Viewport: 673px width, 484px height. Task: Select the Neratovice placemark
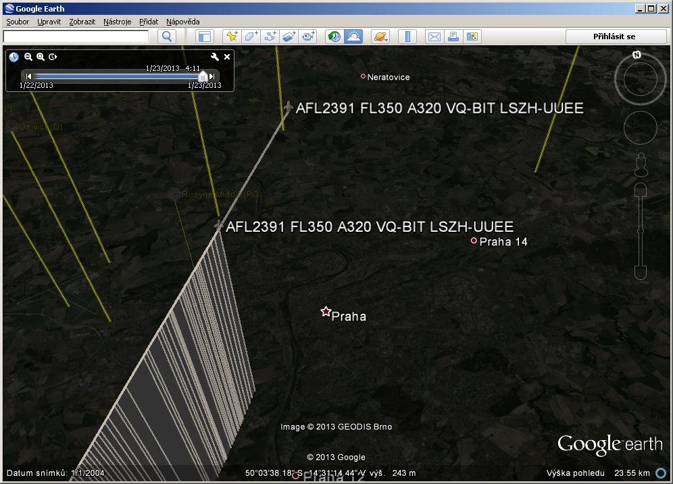pos(363,76)
